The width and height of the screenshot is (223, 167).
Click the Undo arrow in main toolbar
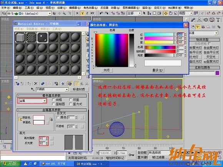pos(101,13)
